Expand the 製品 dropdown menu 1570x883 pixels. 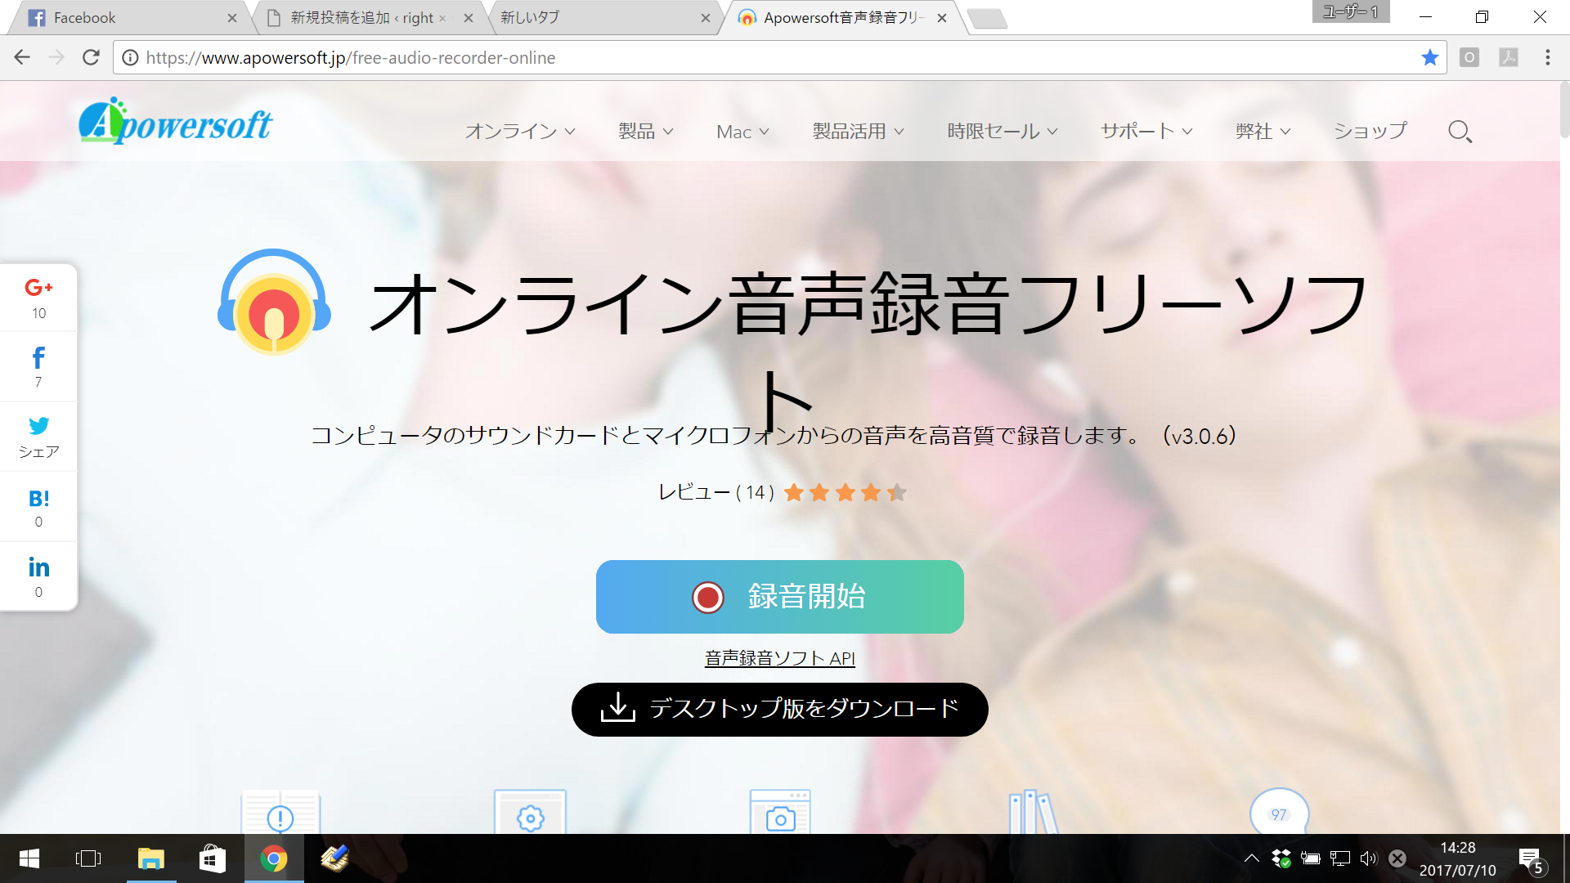click(x=645, y=132)
